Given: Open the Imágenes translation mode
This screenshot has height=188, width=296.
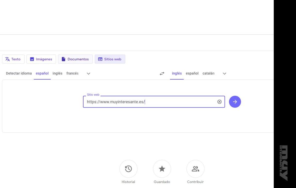Looking at the screenshot, I should click(41, 59).
